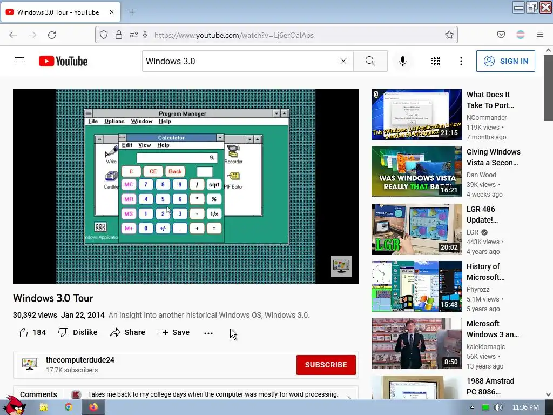Close the Windows 3.0 Tour tab

click(x=112, y=12)
